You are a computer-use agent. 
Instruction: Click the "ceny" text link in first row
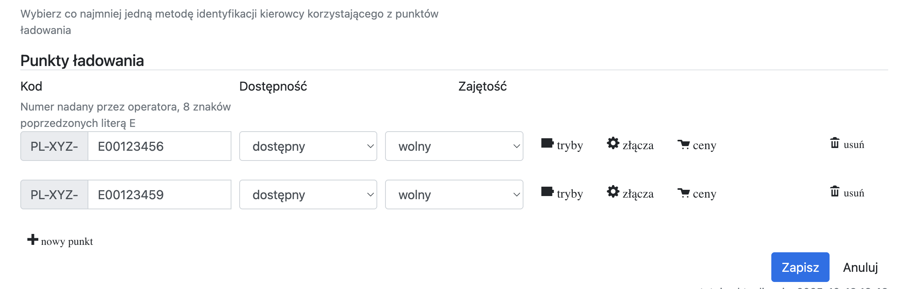tap(704, 145)
